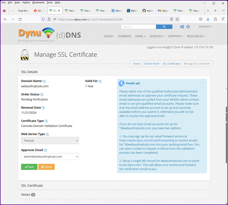Click the help icon beside Order Status
Viewport: 228px width, 205px height.
pos(42,95)
